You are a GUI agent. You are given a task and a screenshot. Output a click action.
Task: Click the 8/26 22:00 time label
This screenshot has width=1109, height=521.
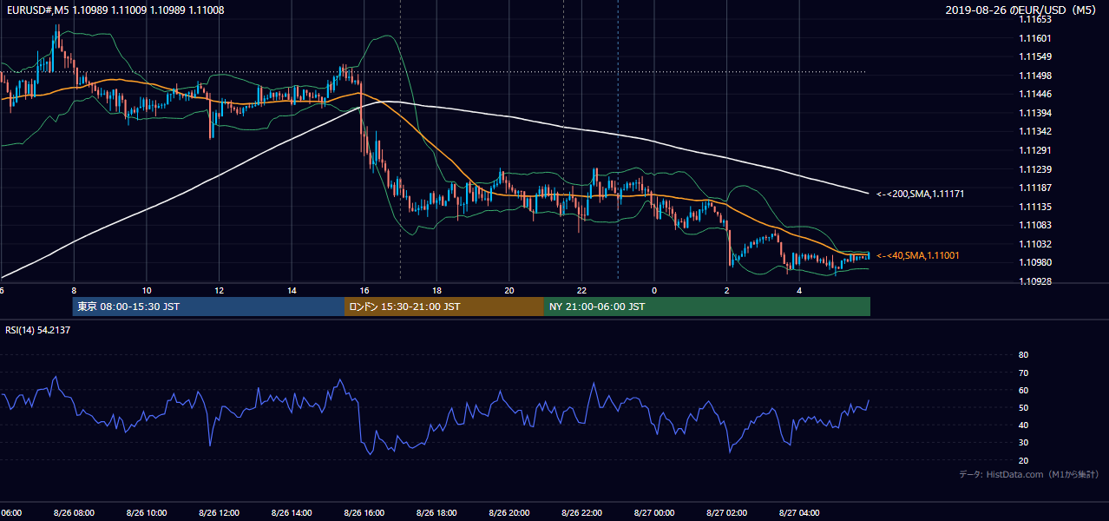(x=581, y=512)
